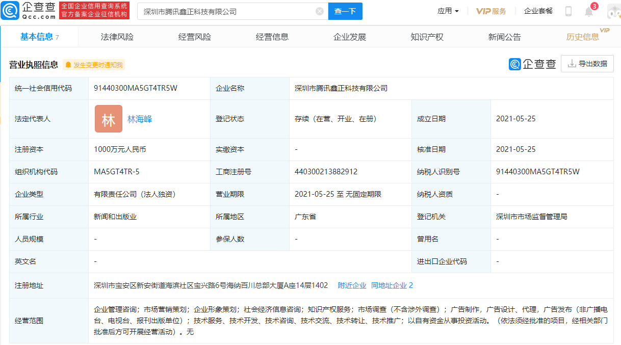Click the 导出数据 export button
This screenshot has width=621, height=345.
tap(587, 64)
